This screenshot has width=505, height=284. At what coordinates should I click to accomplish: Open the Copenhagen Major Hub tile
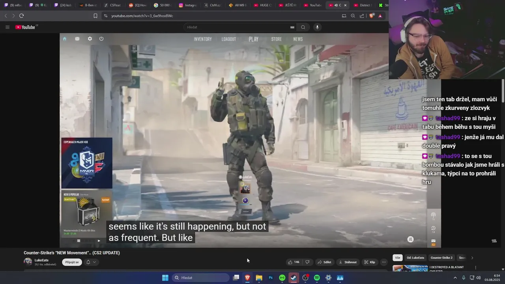pyautogui.click(x=87, y=163)
